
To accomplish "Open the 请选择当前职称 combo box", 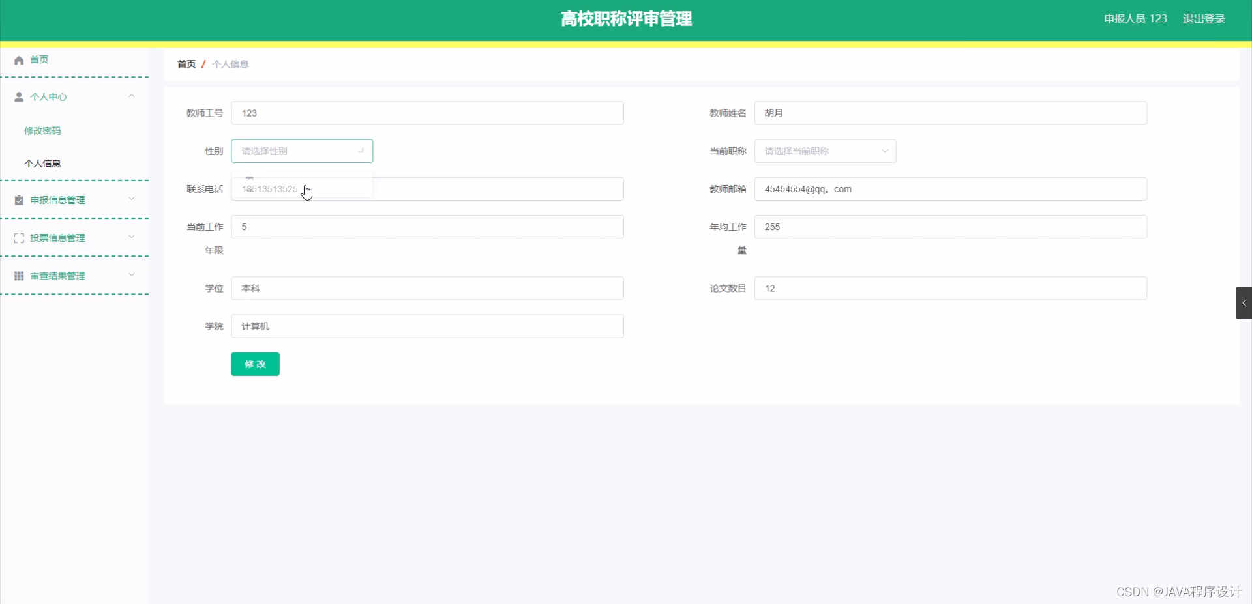I will (x=825, y=151).
